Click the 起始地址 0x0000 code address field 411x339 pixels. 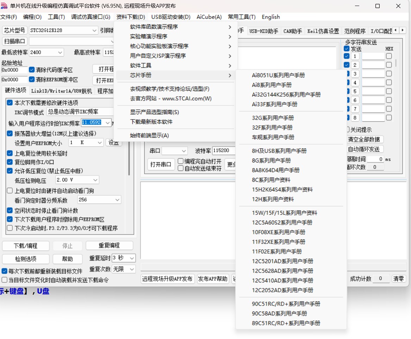tap(14, 70)
